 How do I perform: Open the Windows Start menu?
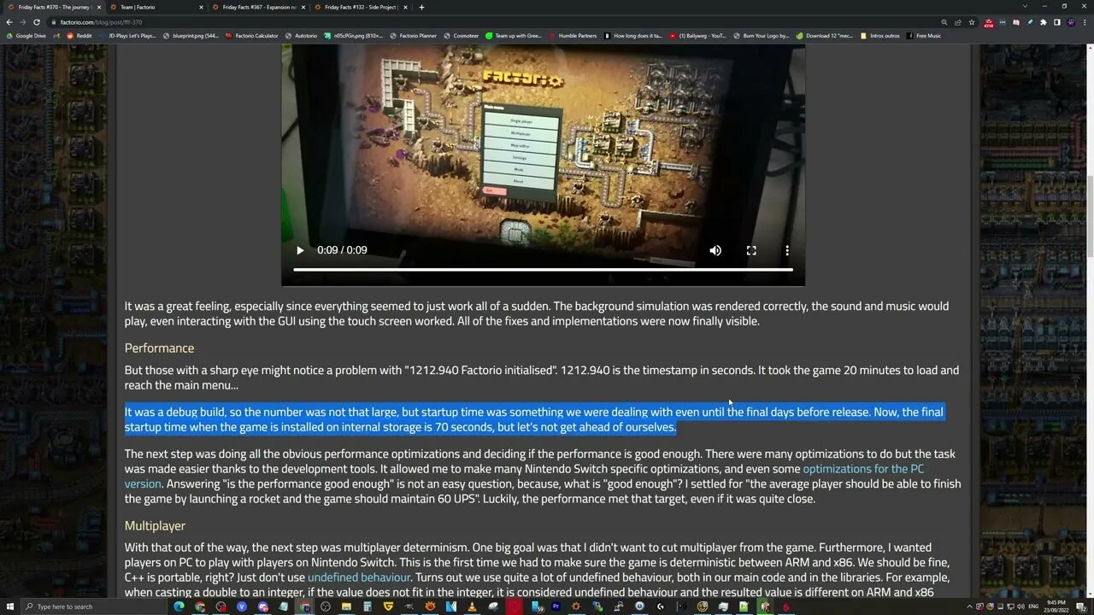pyautogui.click(x=10, y=606)
